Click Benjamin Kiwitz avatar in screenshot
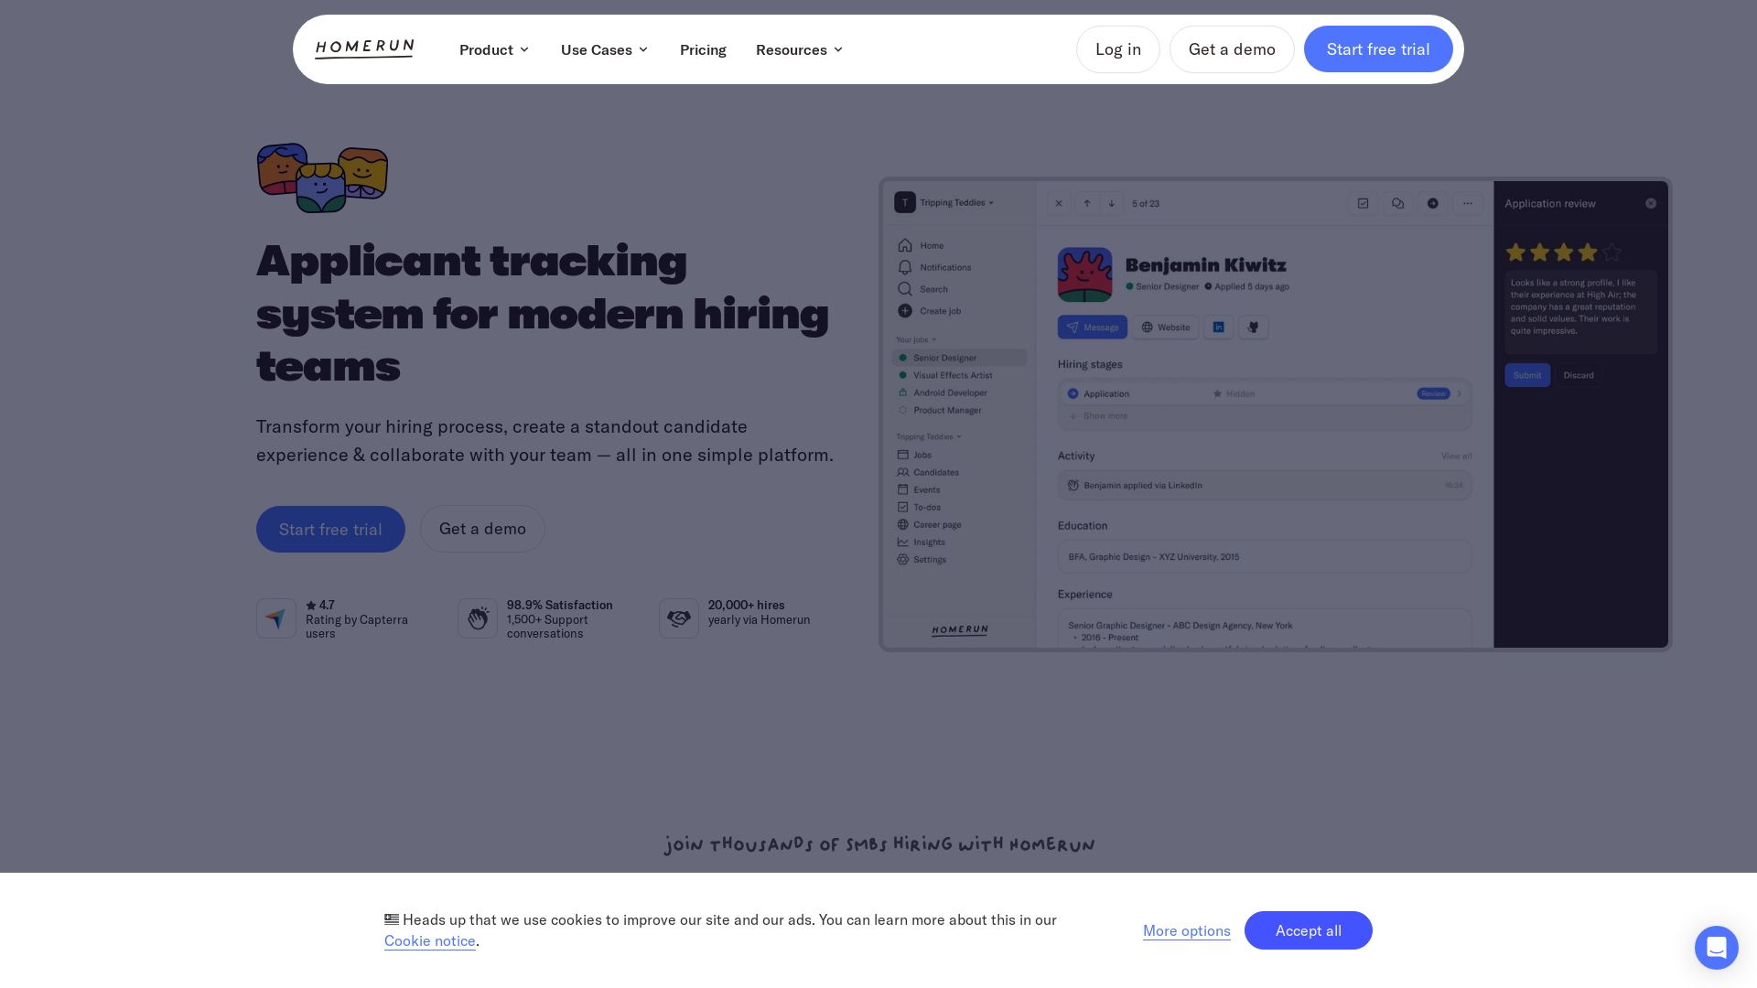 tap(1084, 274)
